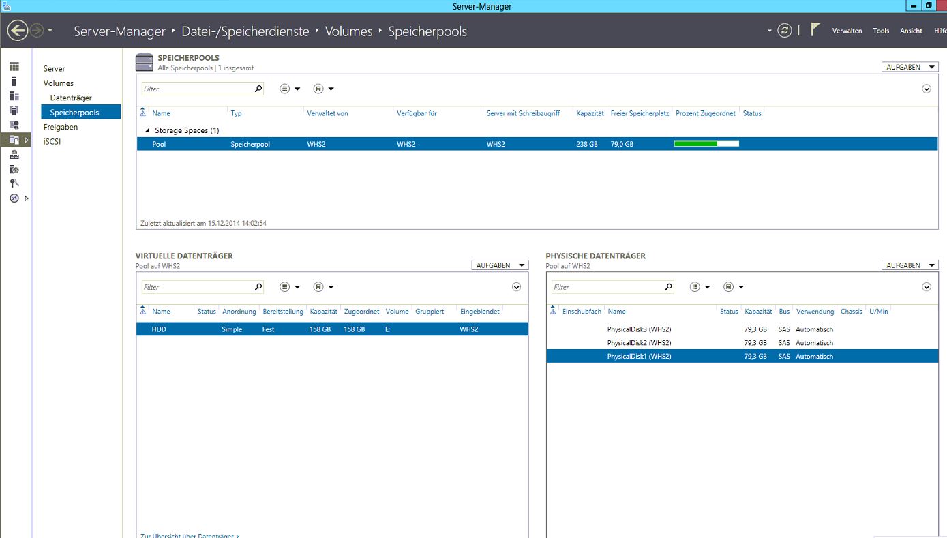Open the notifications flag
The height and width of the screenshot is (538, 947).
tap(815, 29)
